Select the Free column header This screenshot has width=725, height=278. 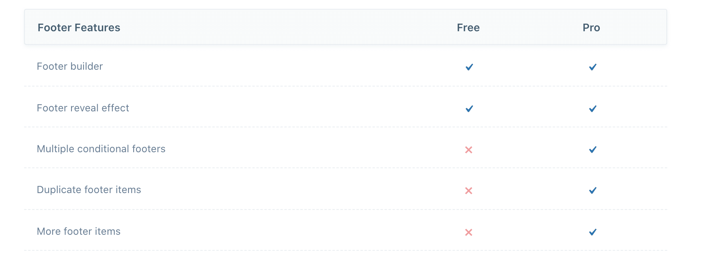pos(468,28)
